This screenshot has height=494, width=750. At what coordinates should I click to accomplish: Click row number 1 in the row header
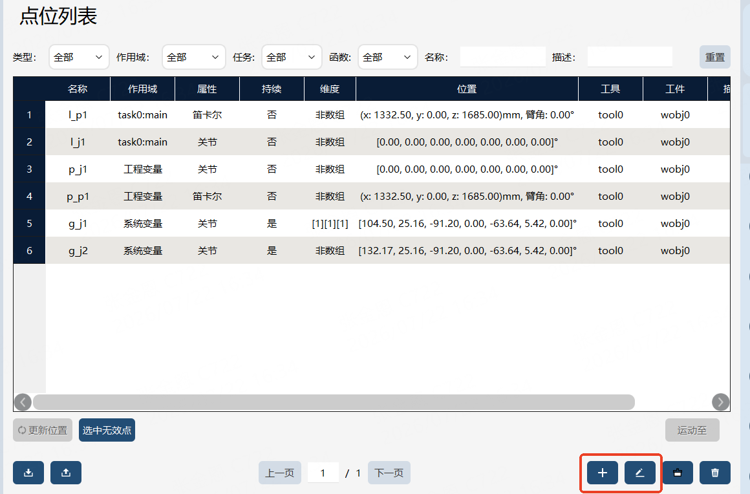[29, 115]
